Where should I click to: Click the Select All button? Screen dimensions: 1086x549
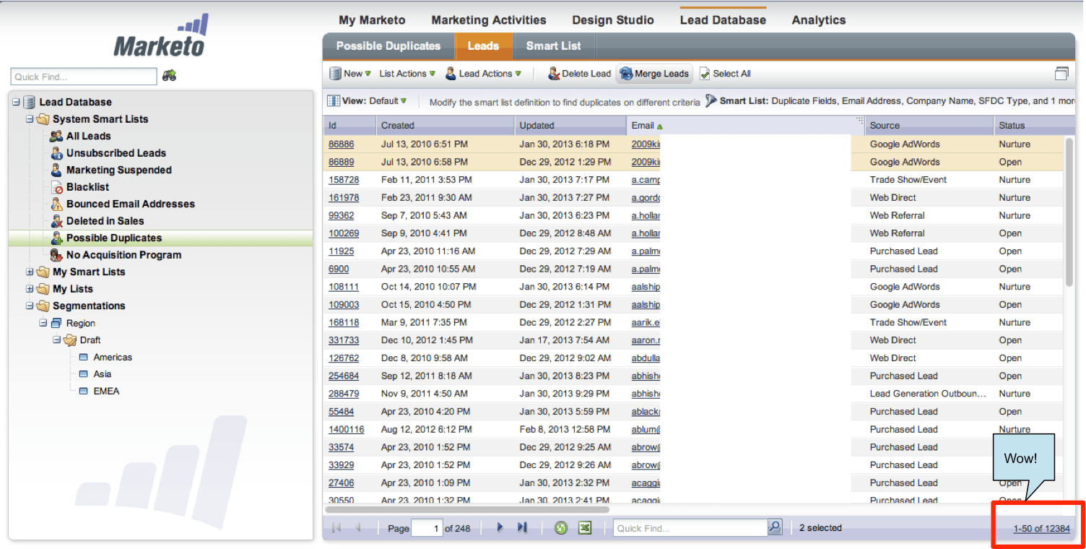(725, 74)
